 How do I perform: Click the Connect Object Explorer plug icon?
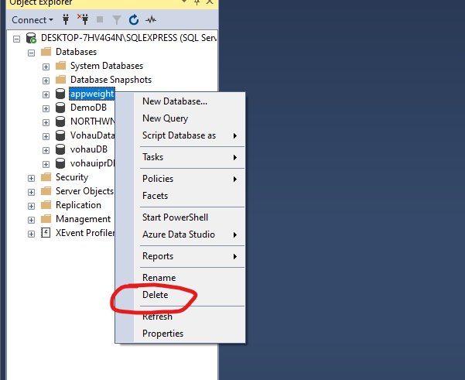click(67, 19)
